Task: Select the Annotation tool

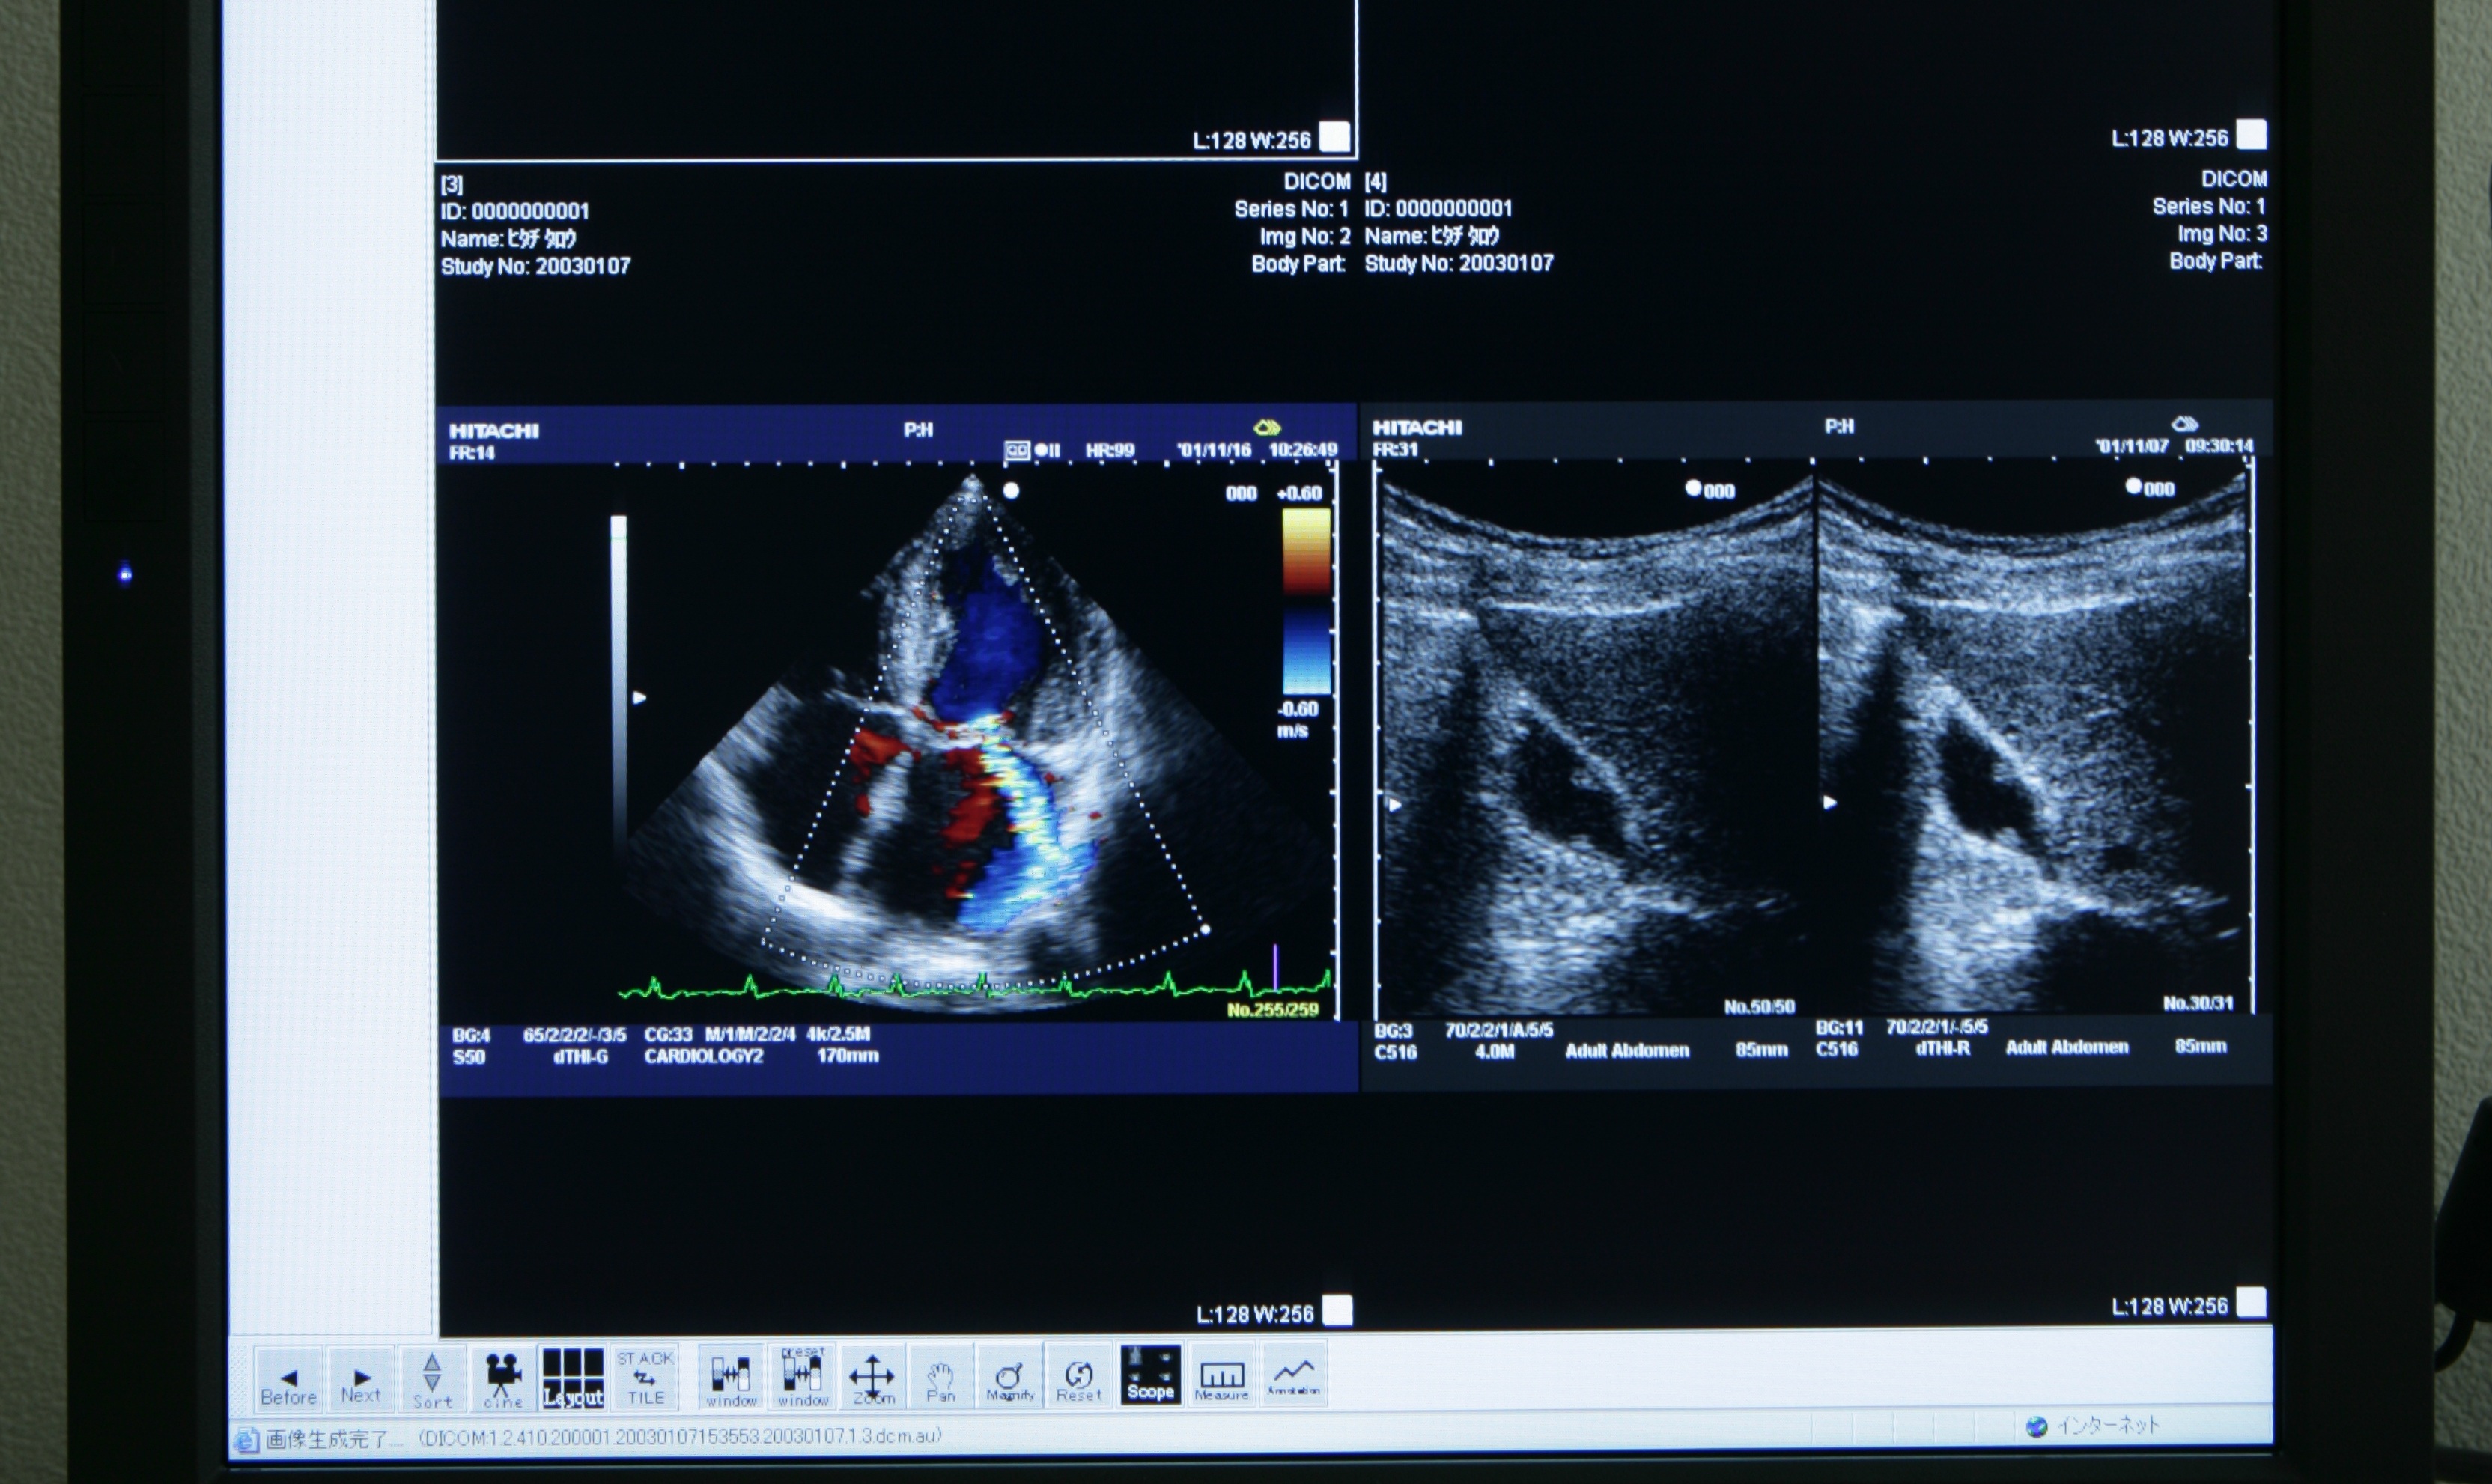Action: click(1293, 1375)
